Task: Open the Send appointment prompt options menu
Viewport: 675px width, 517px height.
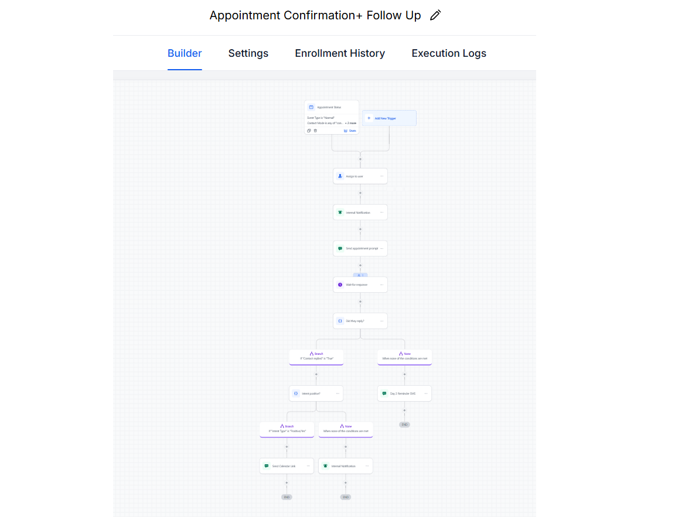Action: [x=382, y=249]
